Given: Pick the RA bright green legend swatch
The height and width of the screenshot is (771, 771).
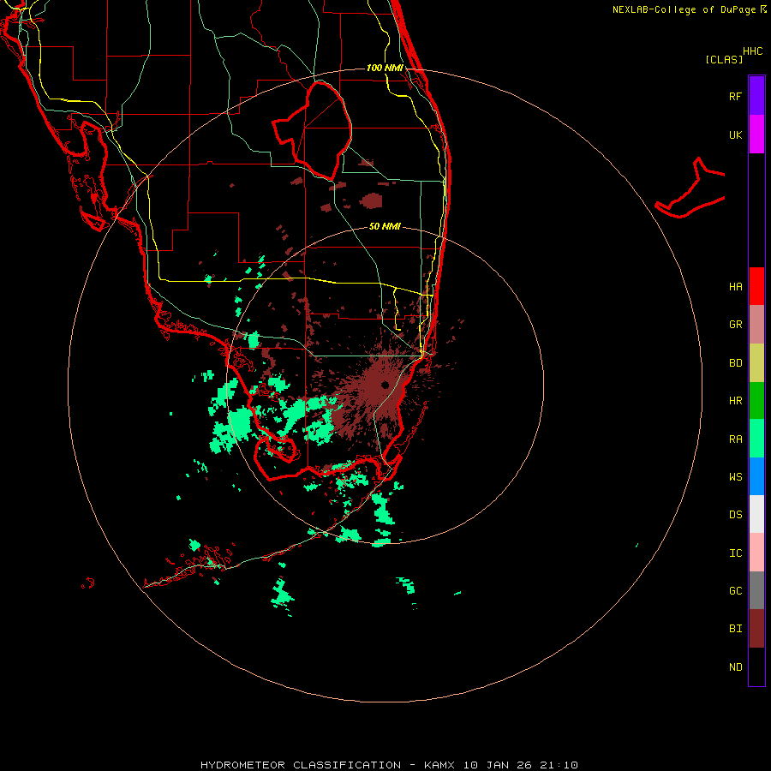Looking at the screenshot, I should point(756,439).
